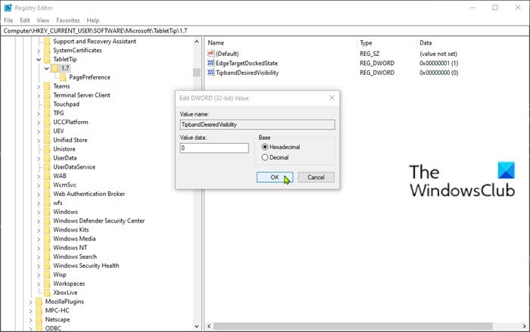
Task: Select the UserDataService key
Action: coord(74,167)
